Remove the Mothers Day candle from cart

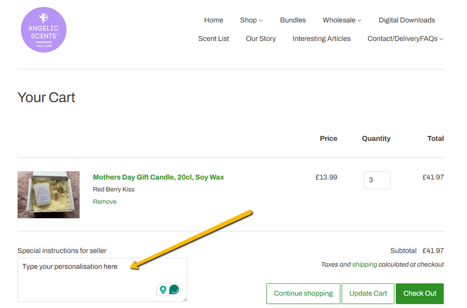point(104,202)
